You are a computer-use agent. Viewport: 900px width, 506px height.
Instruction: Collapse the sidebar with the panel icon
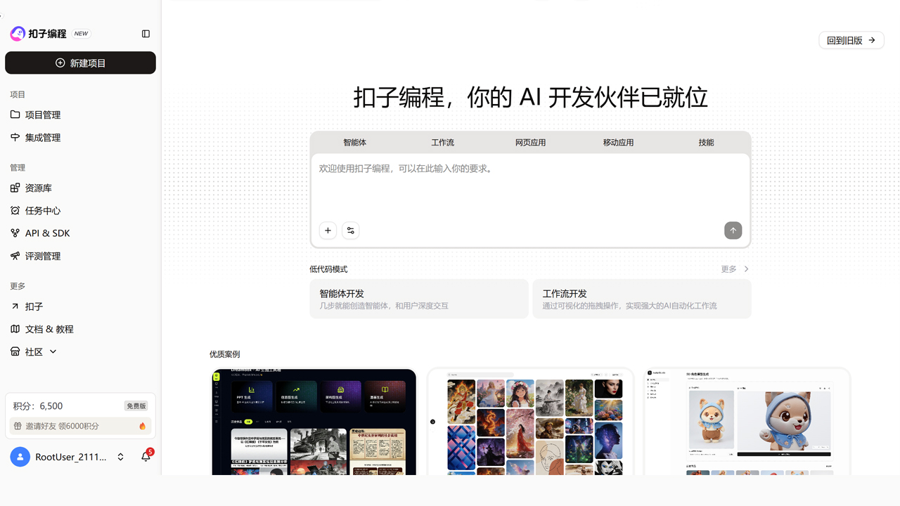point(146,34)
